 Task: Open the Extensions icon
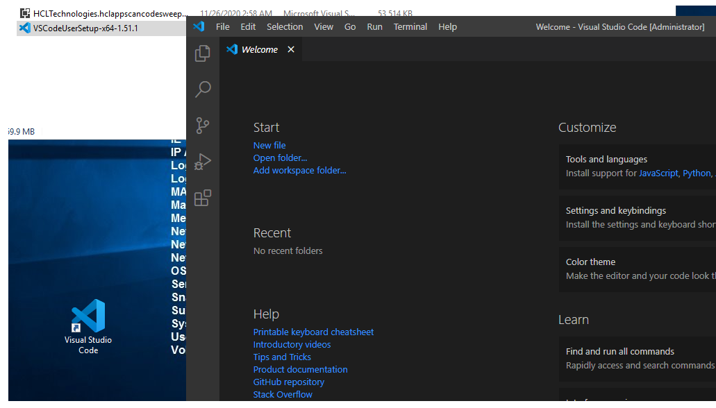[x=202, y=198]
